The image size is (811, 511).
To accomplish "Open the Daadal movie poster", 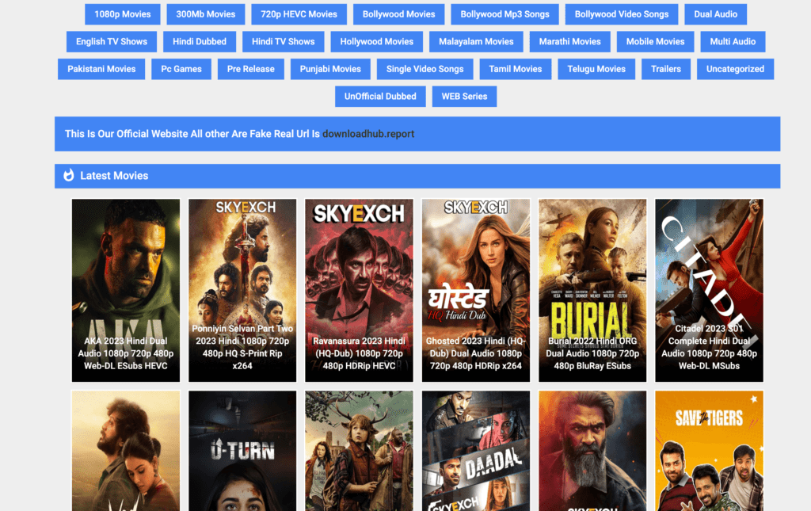I will (476, 451).
